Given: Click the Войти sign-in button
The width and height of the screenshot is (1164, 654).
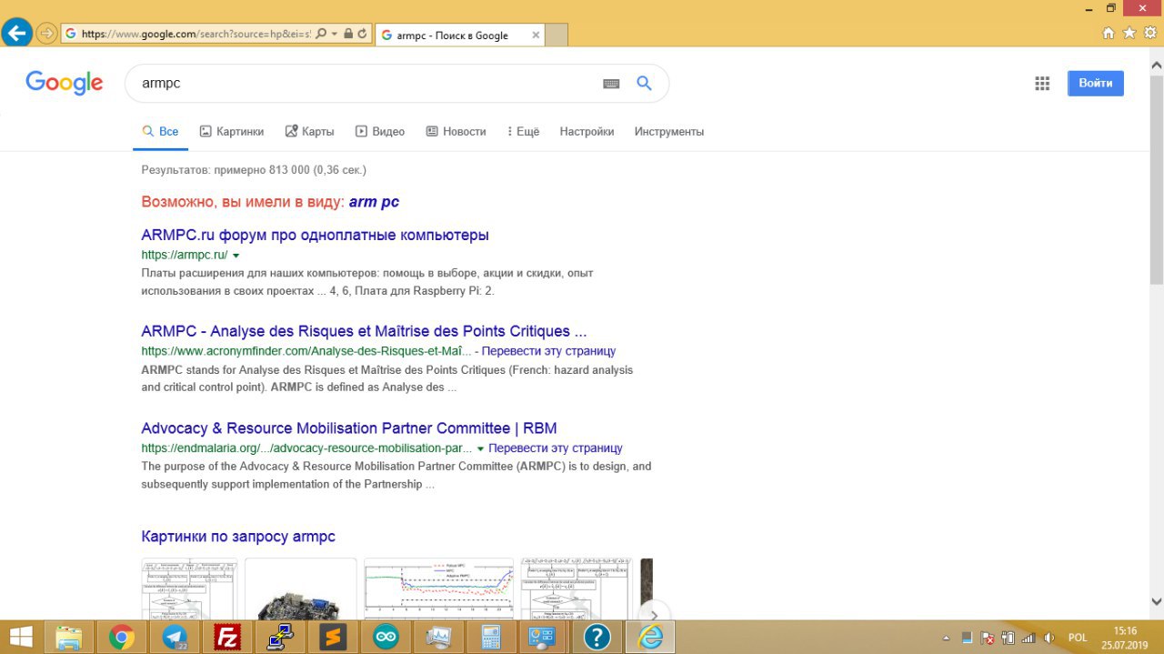Looking at the screenshot, I should [1096, 83].
